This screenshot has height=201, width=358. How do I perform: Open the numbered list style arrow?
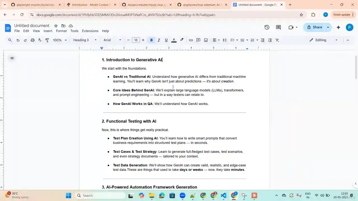(257, 40)
